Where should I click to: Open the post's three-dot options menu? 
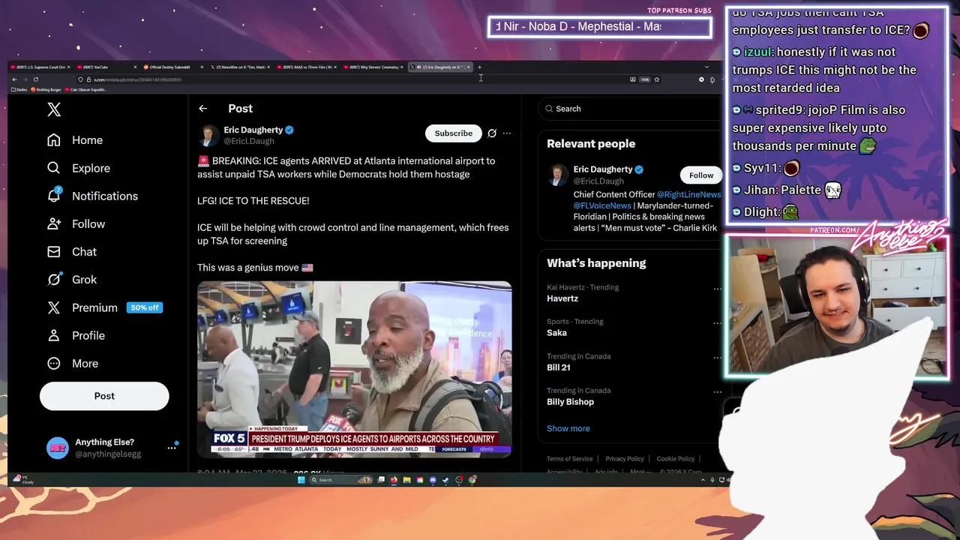(x=507, y=133)
